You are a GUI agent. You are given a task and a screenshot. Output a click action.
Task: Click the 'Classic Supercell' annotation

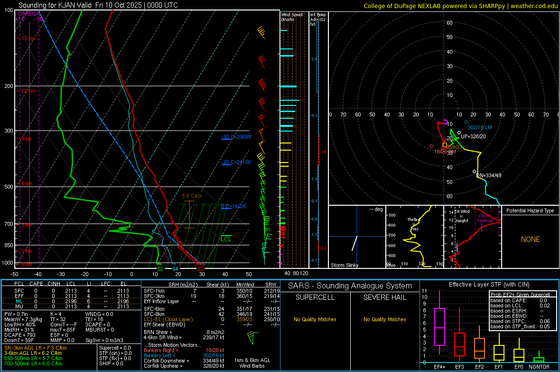pos(485,218)
